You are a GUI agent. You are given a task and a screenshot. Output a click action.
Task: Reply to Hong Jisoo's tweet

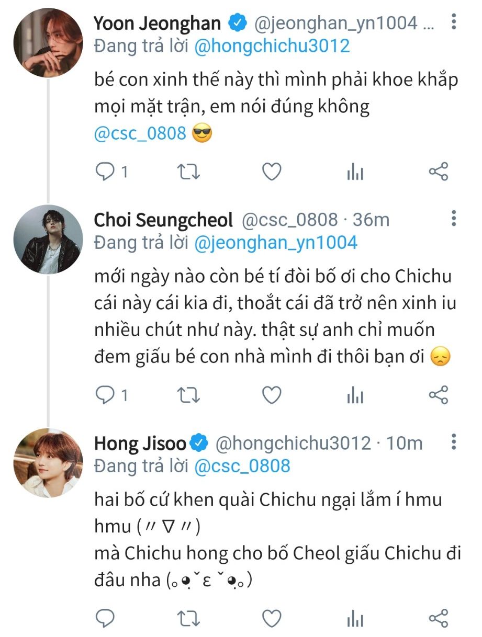(105, 618)
